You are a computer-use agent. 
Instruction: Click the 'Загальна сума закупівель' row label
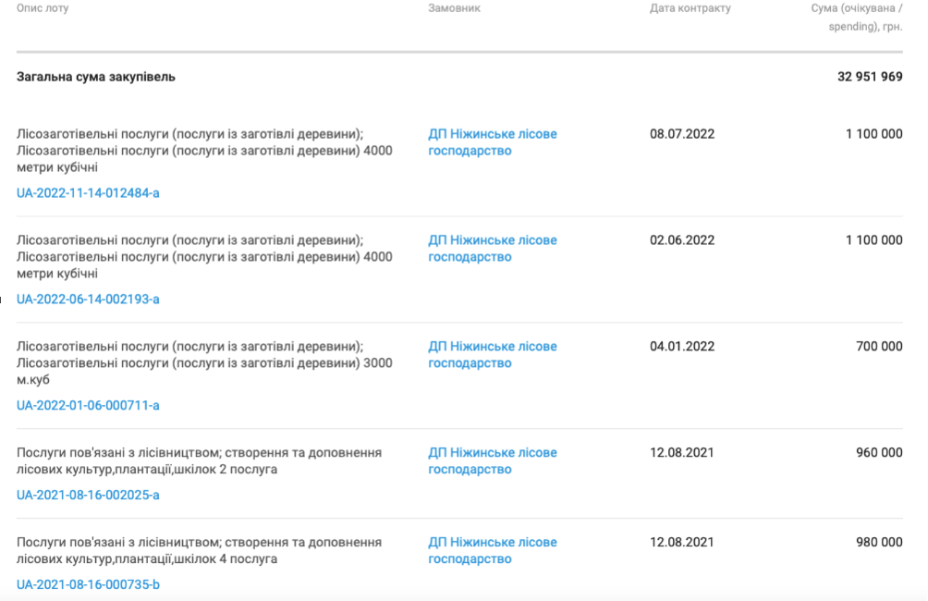pos(96,77)
